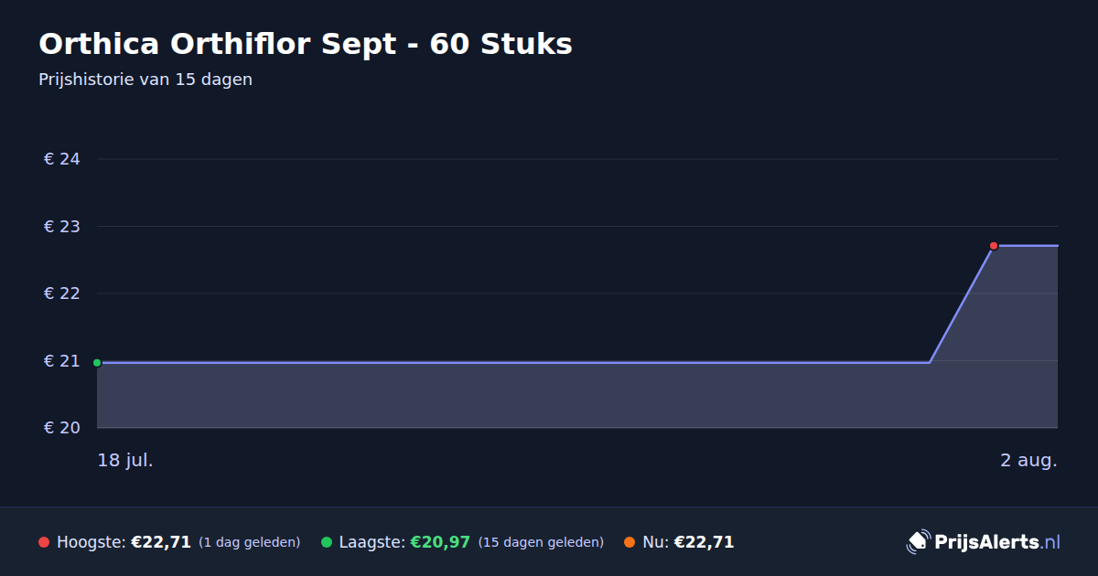Click the red highest-price legend dot
The height and width of the screenshot is (576, 1098).
pyautogui.click(x=44, y=542)
